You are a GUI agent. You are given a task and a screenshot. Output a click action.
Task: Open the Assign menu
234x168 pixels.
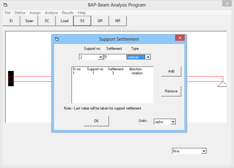click(x=35, y=13)
